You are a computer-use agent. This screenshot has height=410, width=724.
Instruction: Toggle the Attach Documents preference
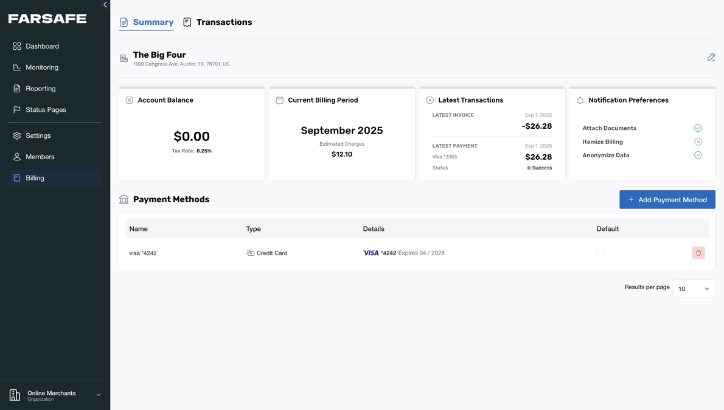[x=697, y=128]
